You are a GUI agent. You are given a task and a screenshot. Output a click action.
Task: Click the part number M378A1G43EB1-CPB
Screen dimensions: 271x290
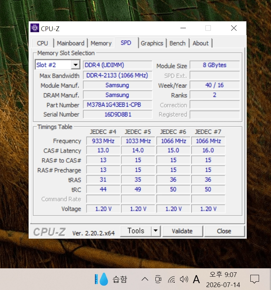(x=117, y=105)
